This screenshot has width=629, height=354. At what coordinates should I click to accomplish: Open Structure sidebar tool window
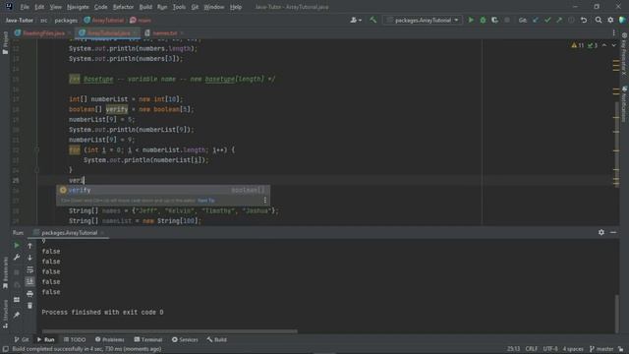[x=5, y=314]
